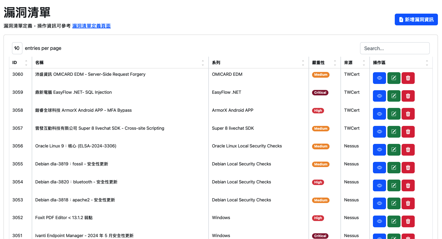Focus the Search input field

click(395, 48)
